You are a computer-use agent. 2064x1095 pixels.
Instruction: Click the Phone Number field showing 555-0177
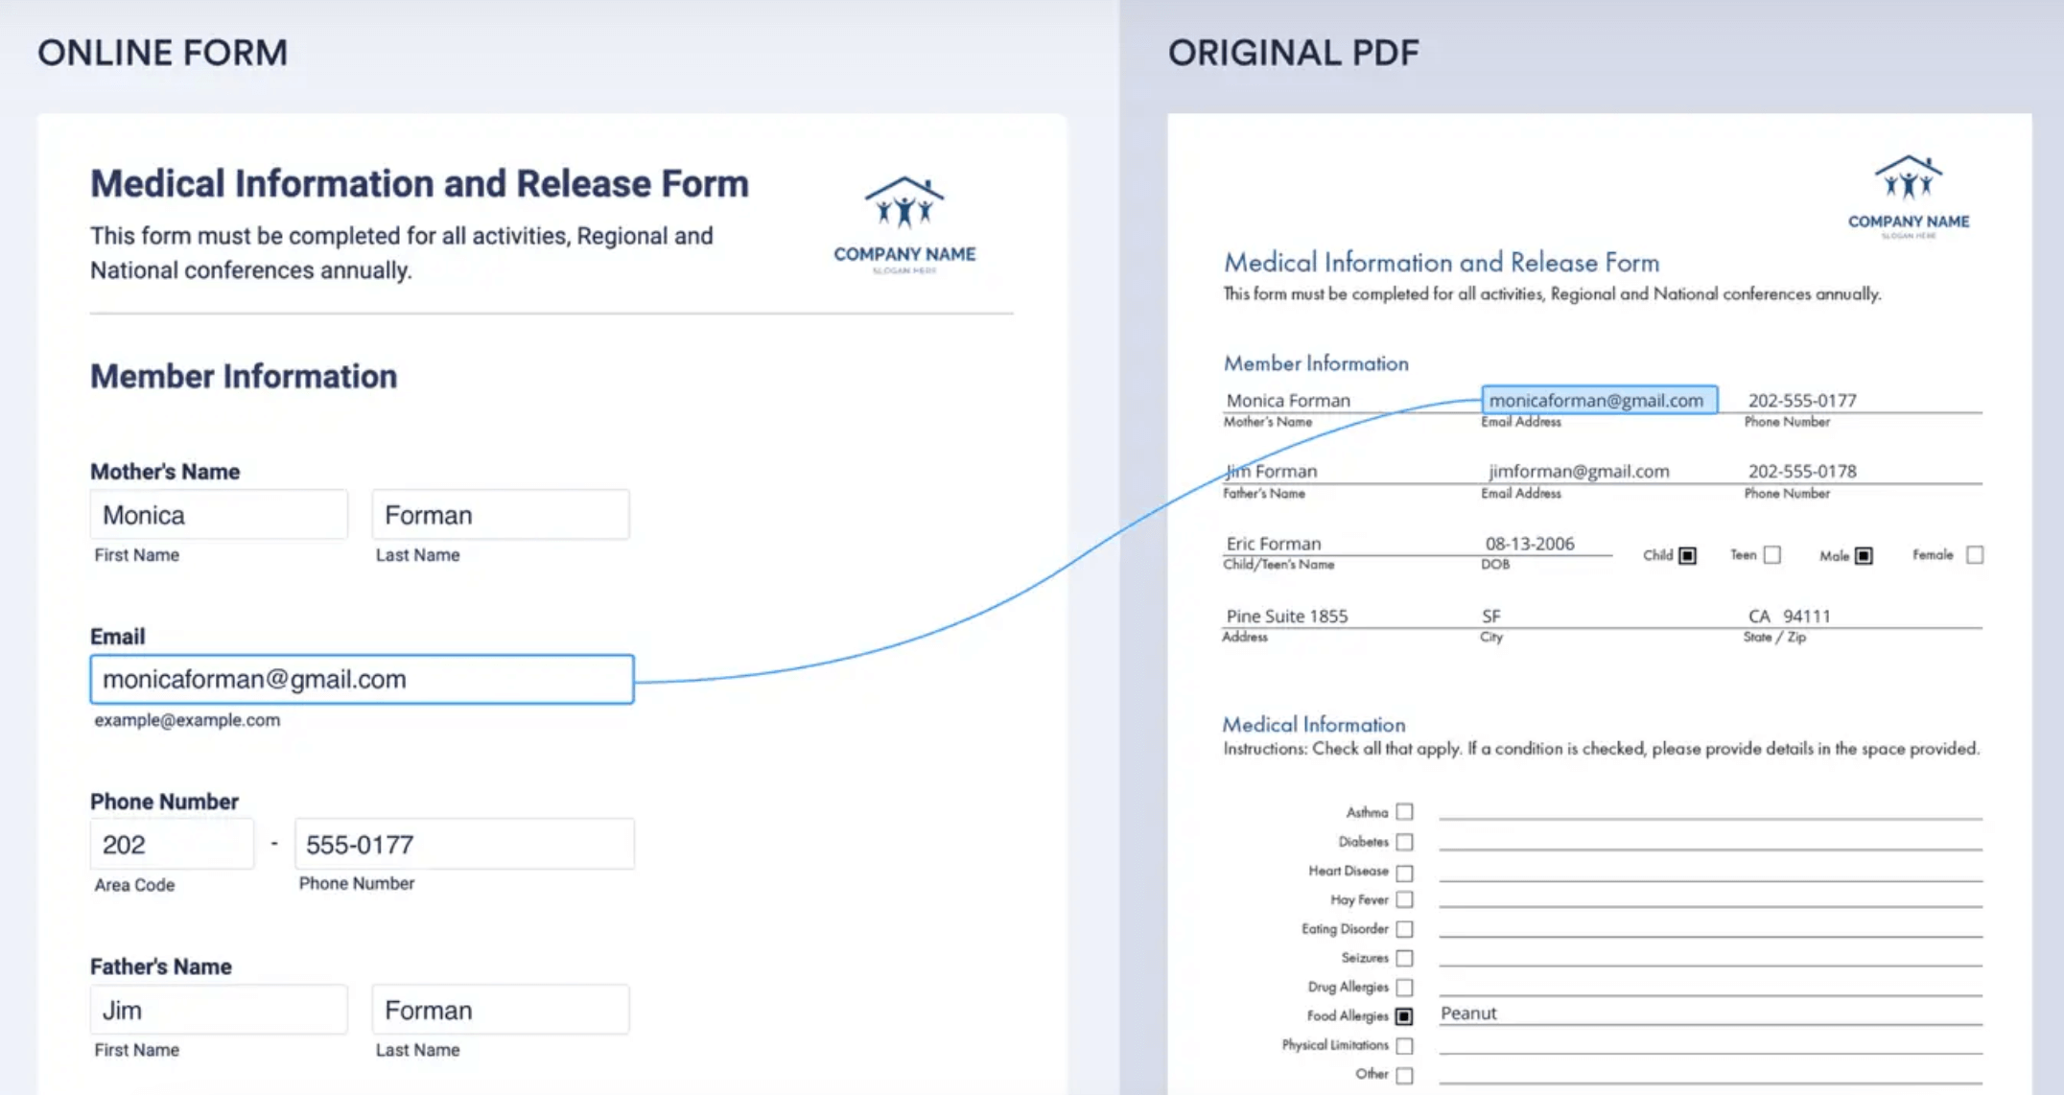click(x=464, y=844)
